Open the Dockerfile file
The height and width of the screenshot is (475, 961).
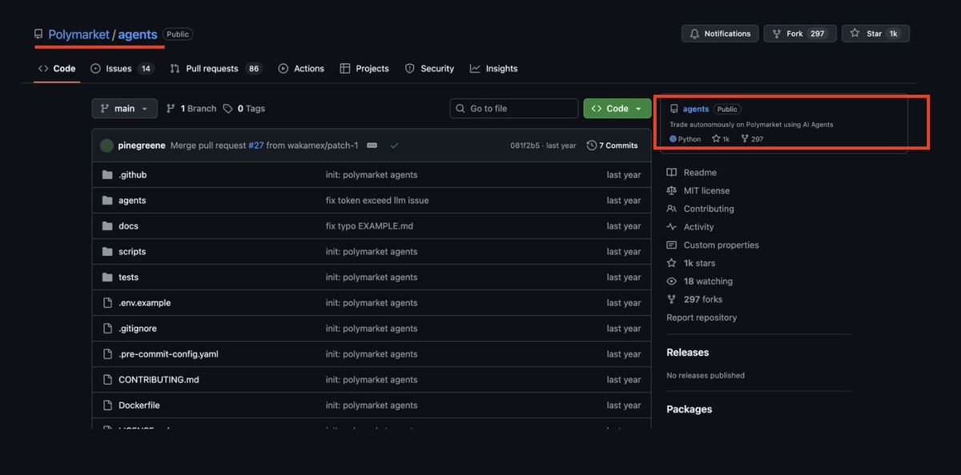139,405
